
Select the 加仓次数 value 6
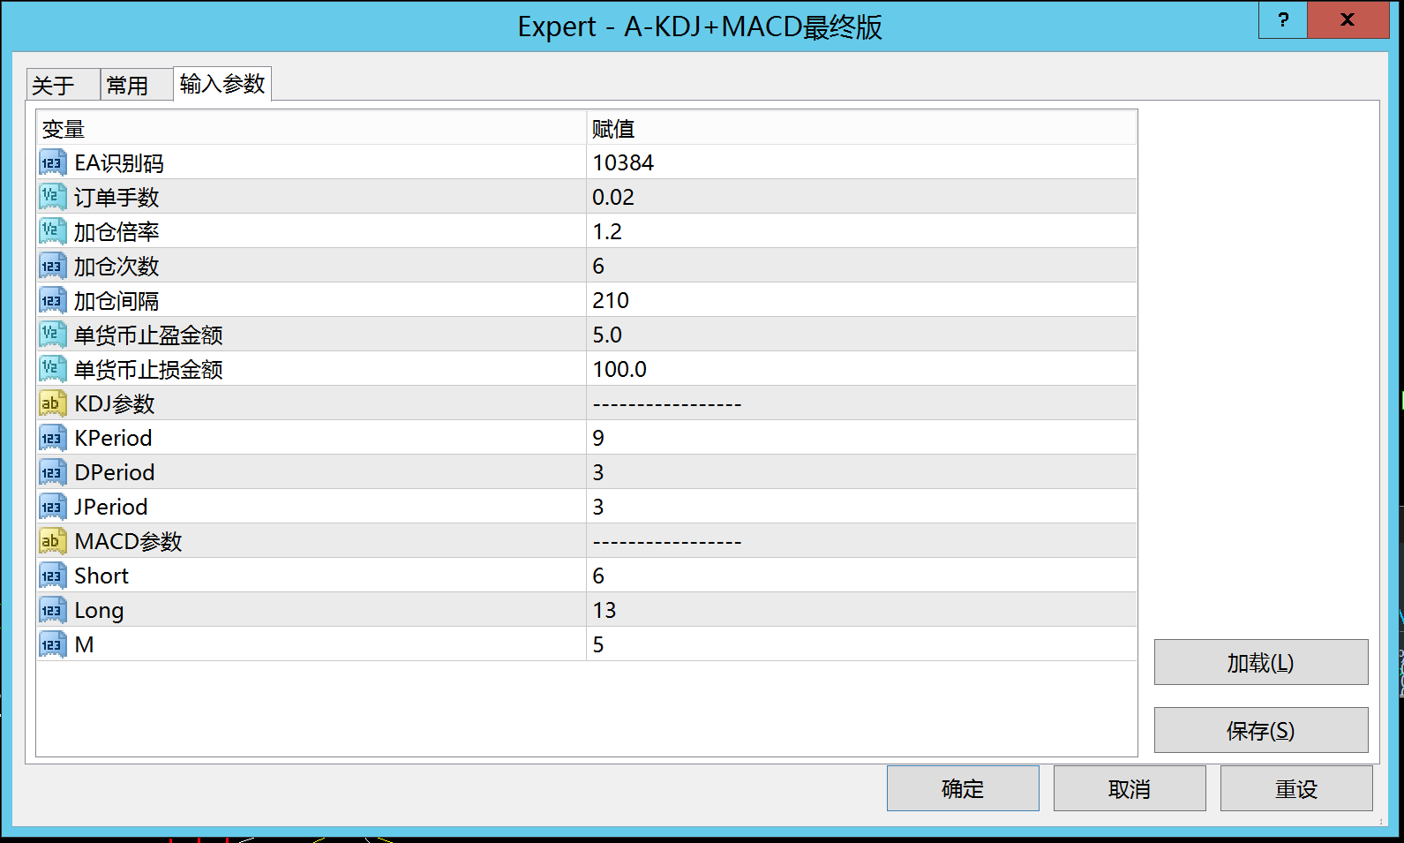598,266
